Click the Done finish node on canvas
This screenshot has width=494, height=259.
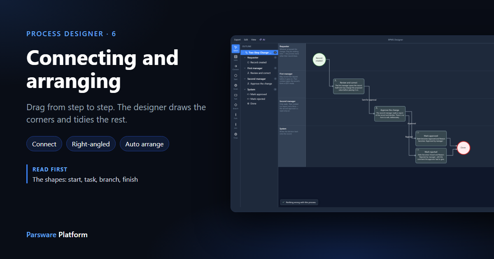463,148
